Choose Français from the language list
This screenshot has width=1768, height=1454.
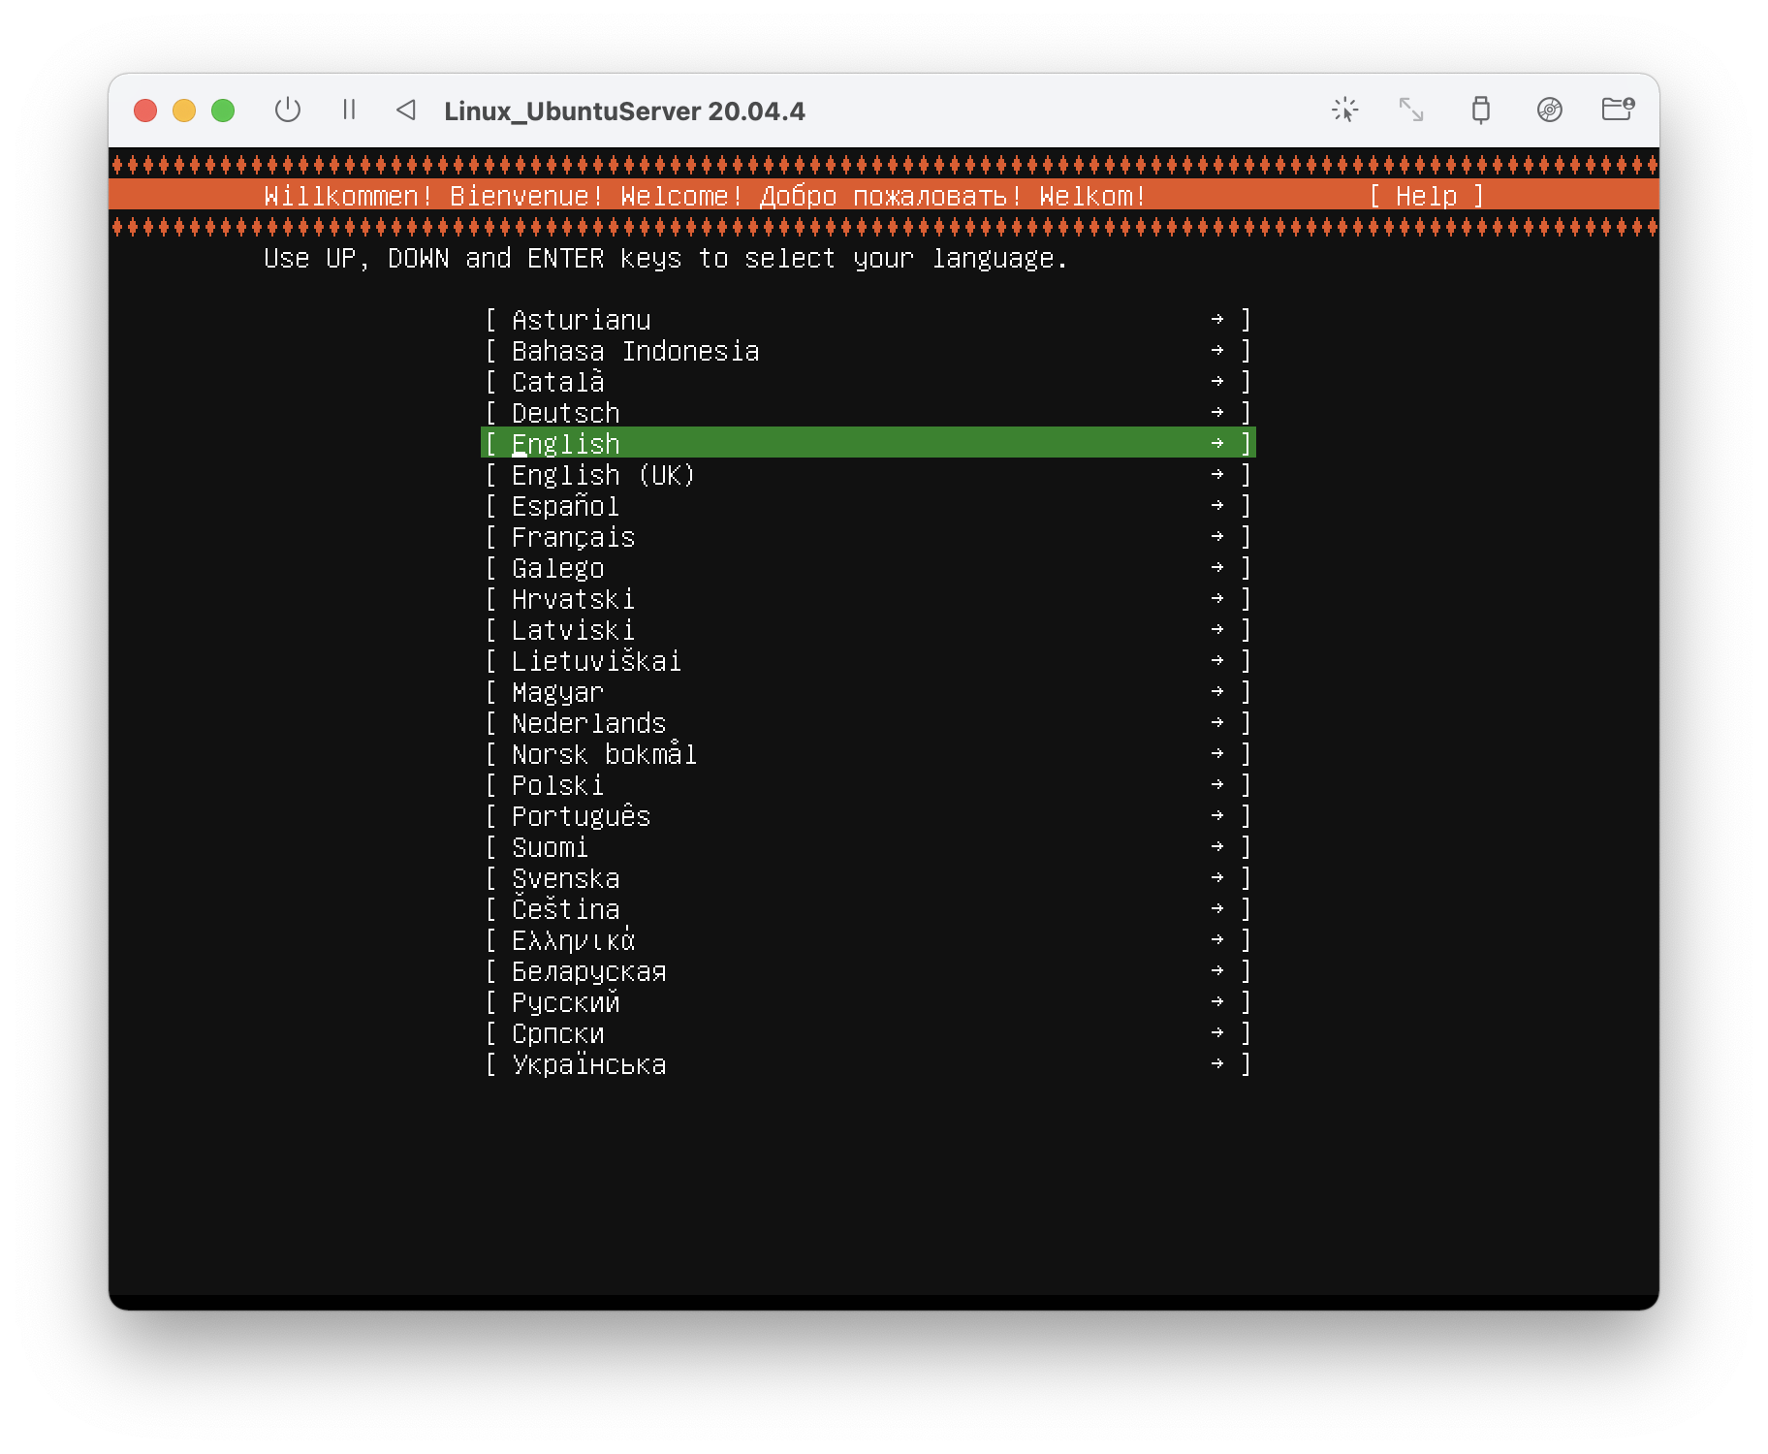coord(868,536)
